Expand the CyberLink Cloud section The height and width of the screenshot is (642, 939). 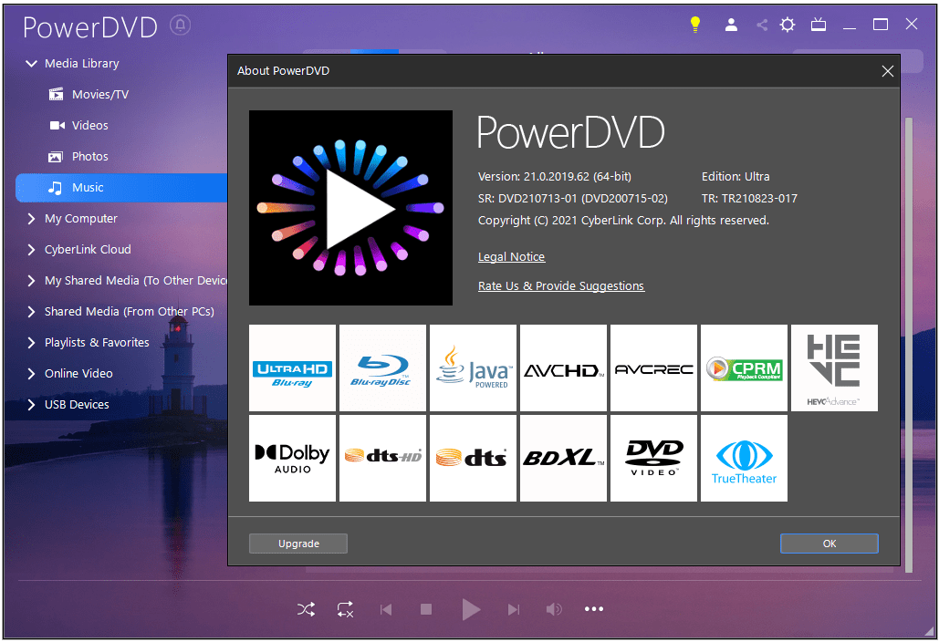[x=30, y=250]
